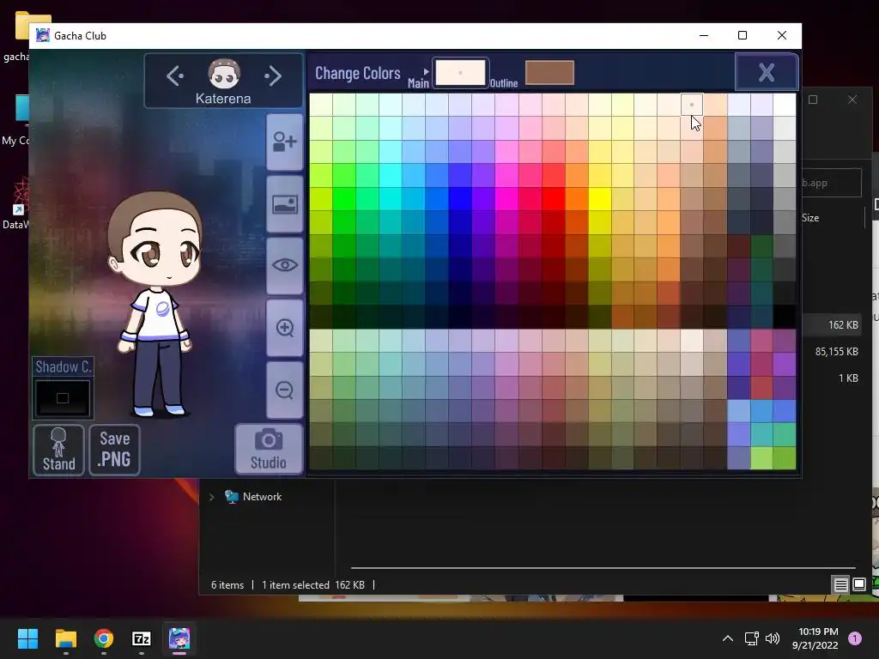Expand the Network tree item in Explorer
Image resolution: width=879 pixels, height=659 pixels.
point(212,497)
